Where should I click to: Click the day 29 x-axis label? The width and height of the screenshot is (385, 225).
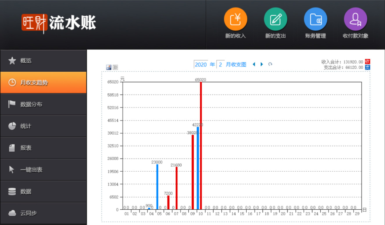(357, 214)
